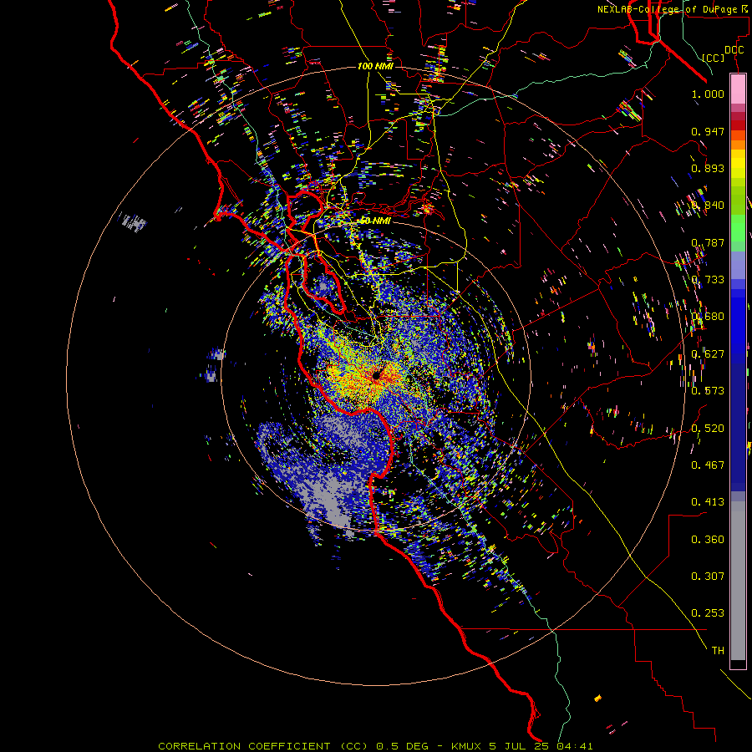Select the 0.413 legend value
This screenshot has height=752, width=752.
coord(708,502)
